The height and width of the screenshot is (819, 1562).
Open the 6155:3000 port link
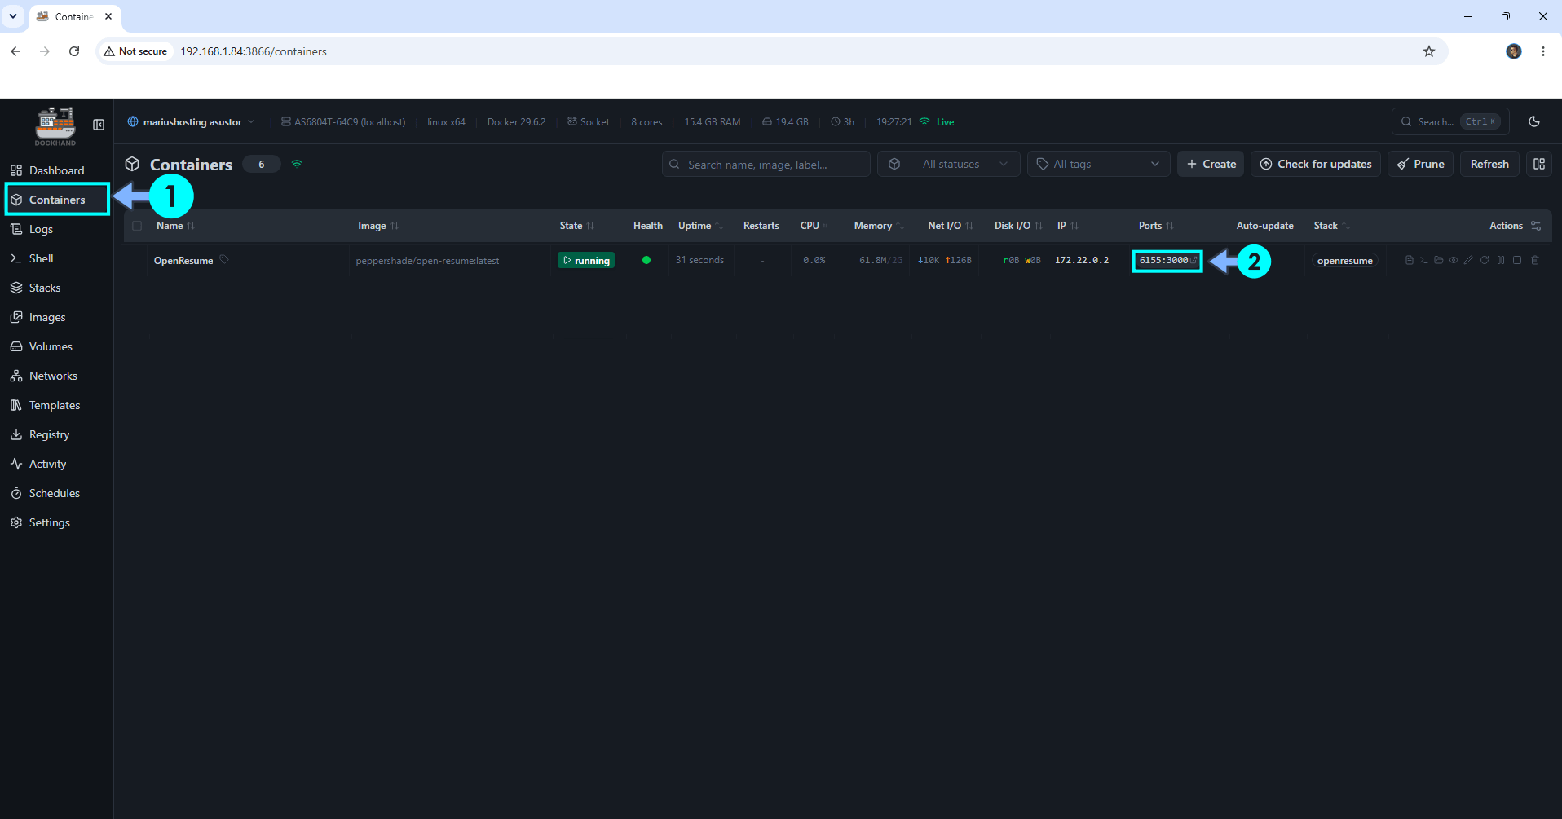tap(1167, 261)
